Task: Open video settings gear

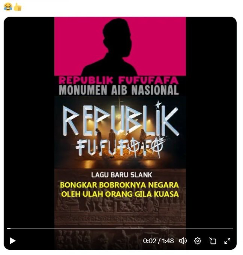Action: (198, 241)
